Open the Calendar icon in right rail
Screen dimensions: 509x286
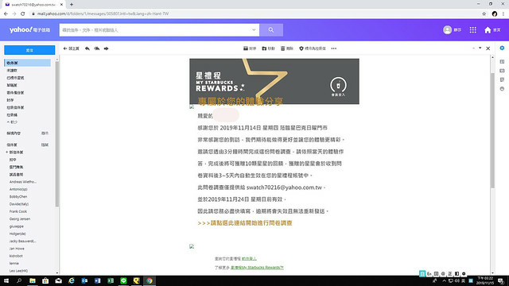click(502, 71)
